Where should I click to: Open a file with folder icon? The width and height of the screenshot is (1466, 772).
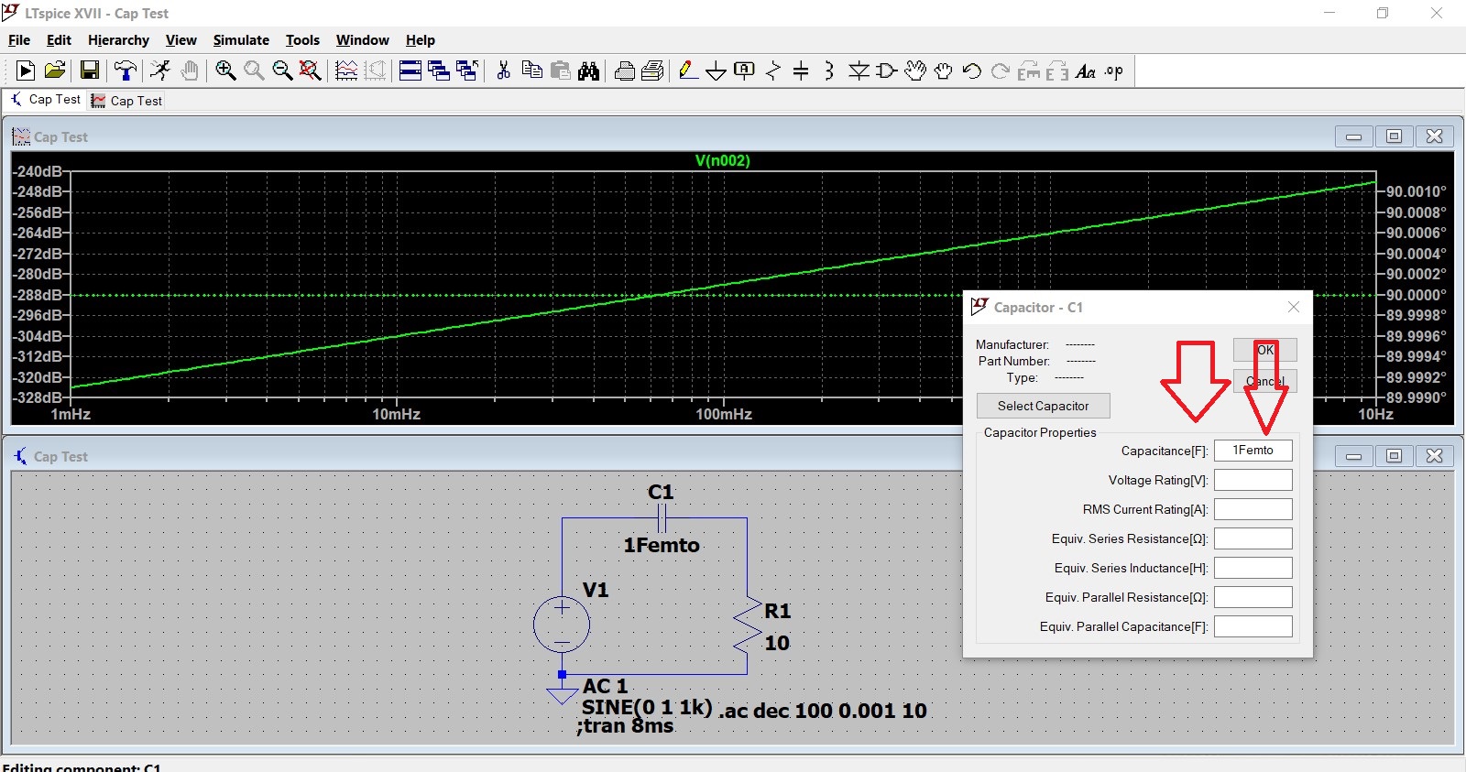click(55, 71)
